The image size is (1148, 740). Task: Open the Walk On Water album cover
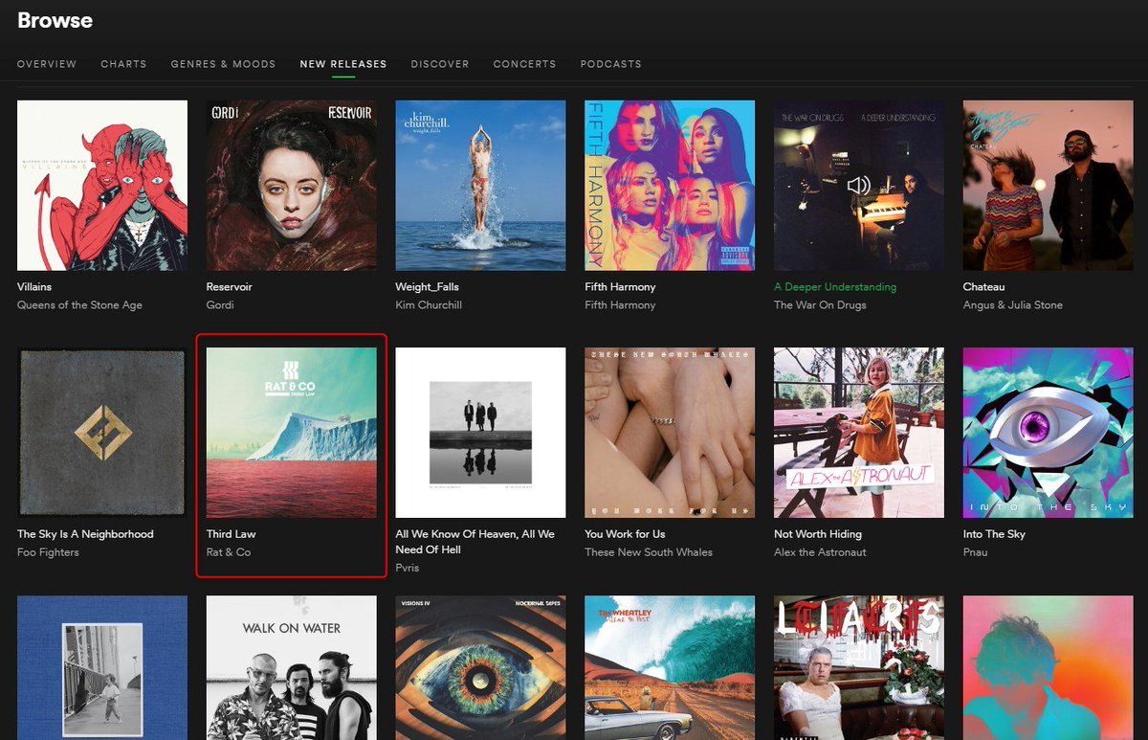pos(292,668)
